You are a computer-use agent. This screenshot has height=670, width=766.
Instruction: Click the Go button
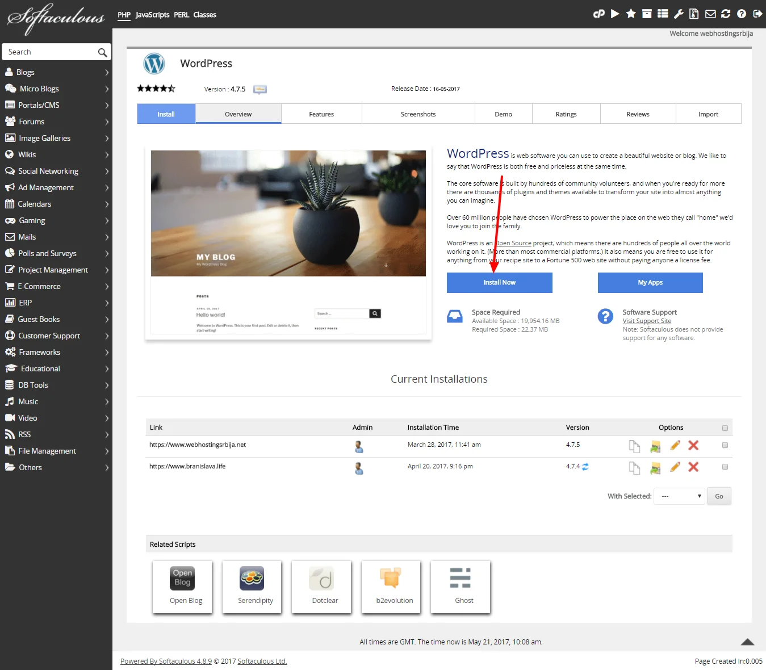719,496
